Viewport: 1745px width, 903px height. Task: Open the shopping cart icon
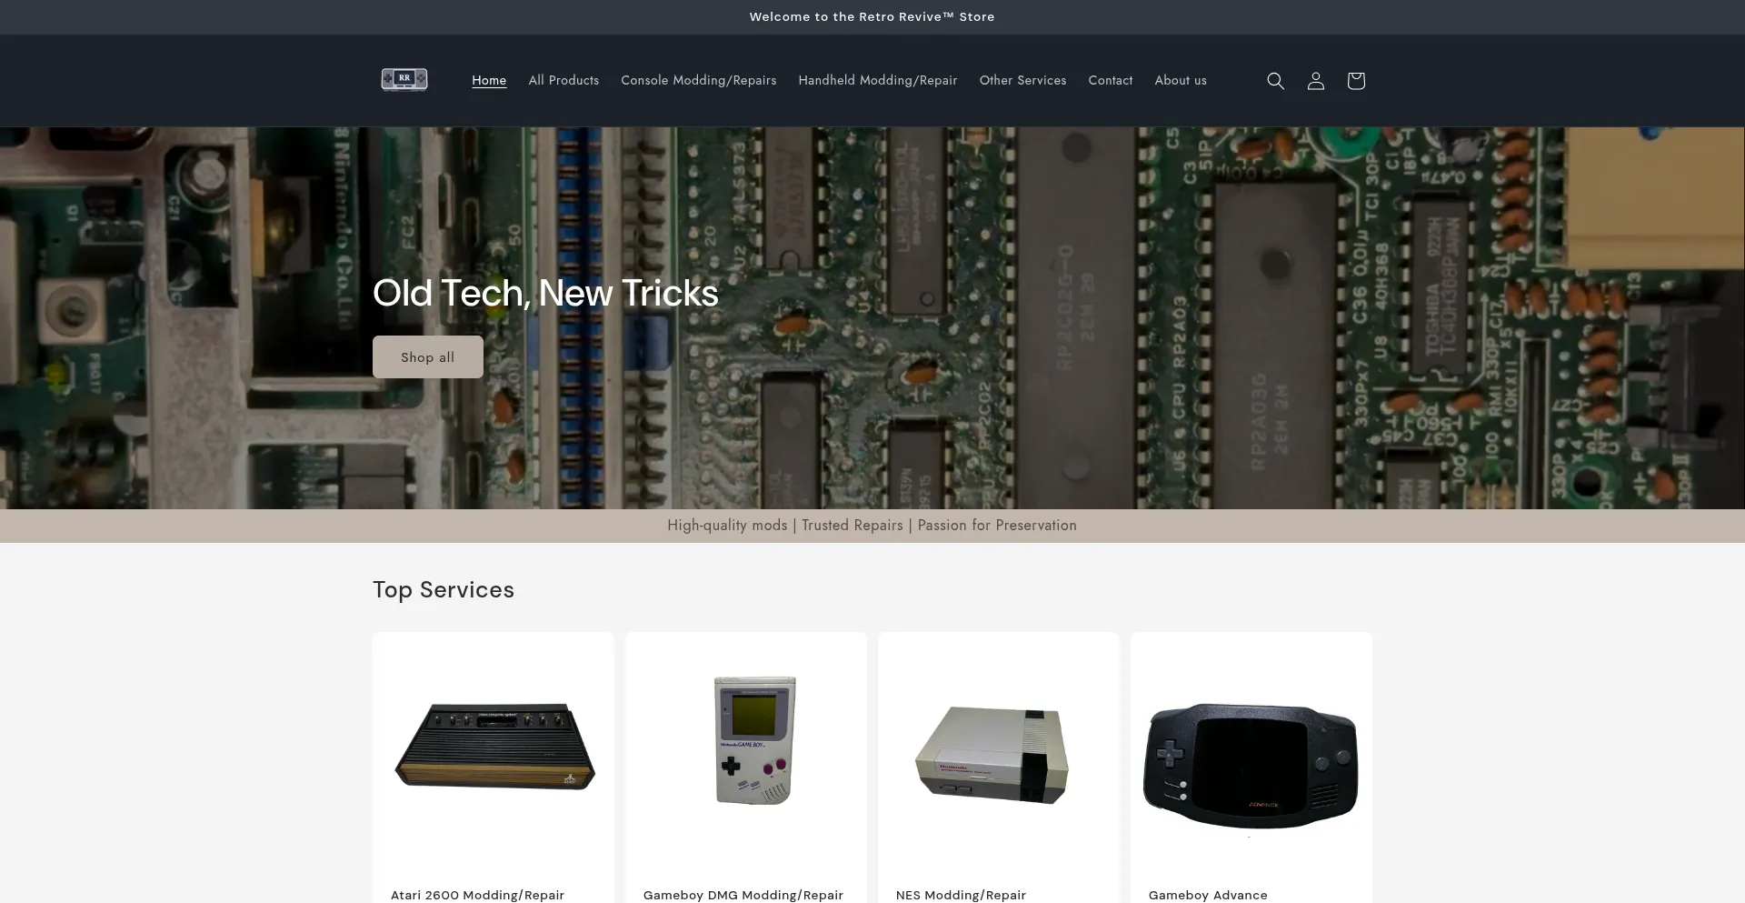[1355, 81]
